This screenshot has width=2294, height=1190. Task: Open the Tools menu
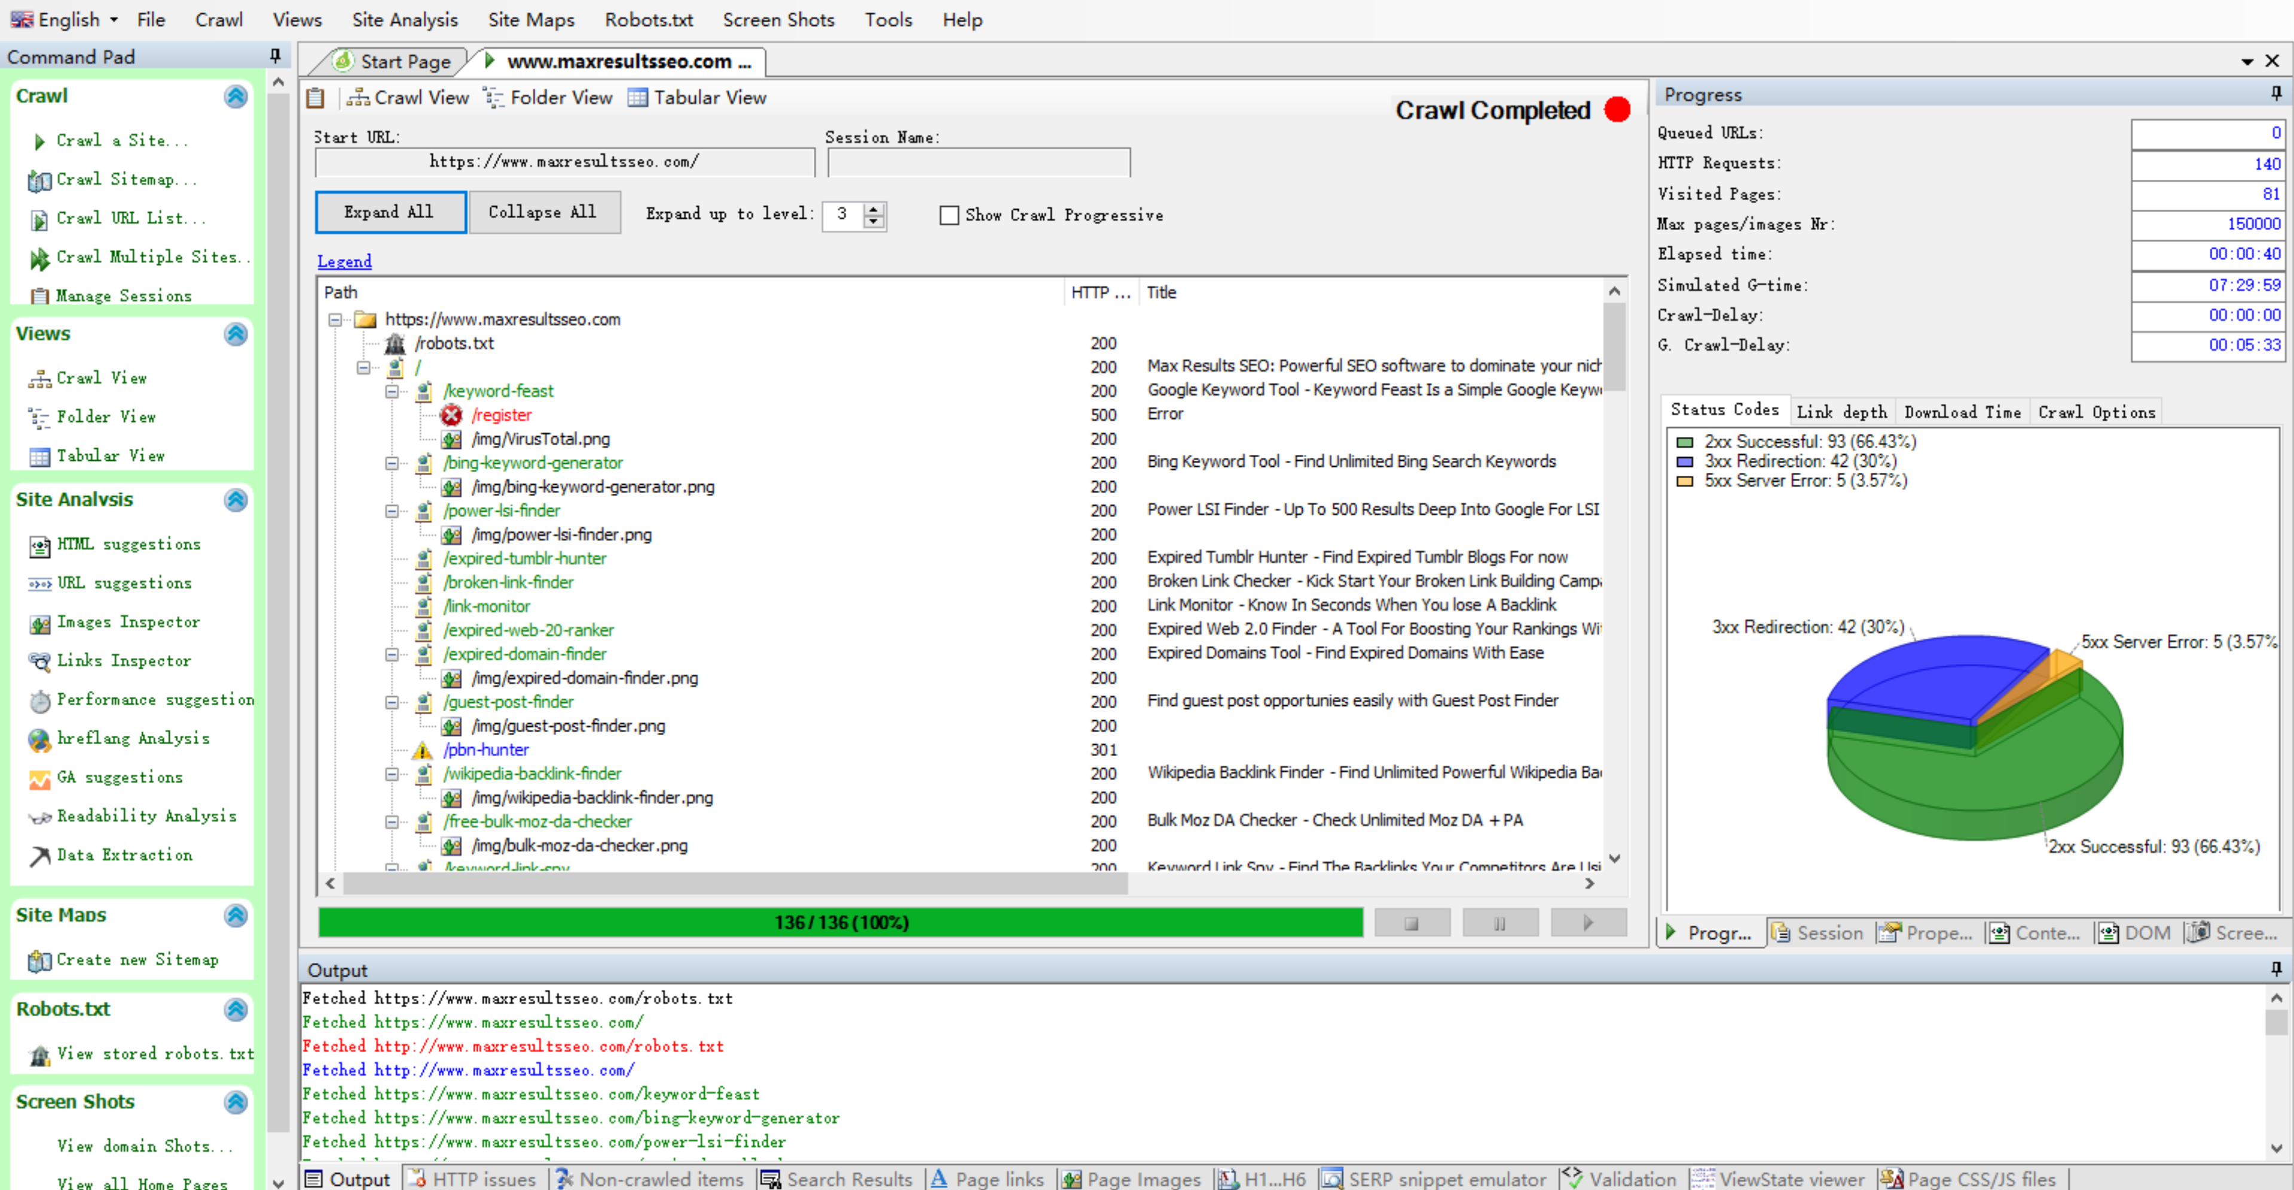tap(888, 20)
